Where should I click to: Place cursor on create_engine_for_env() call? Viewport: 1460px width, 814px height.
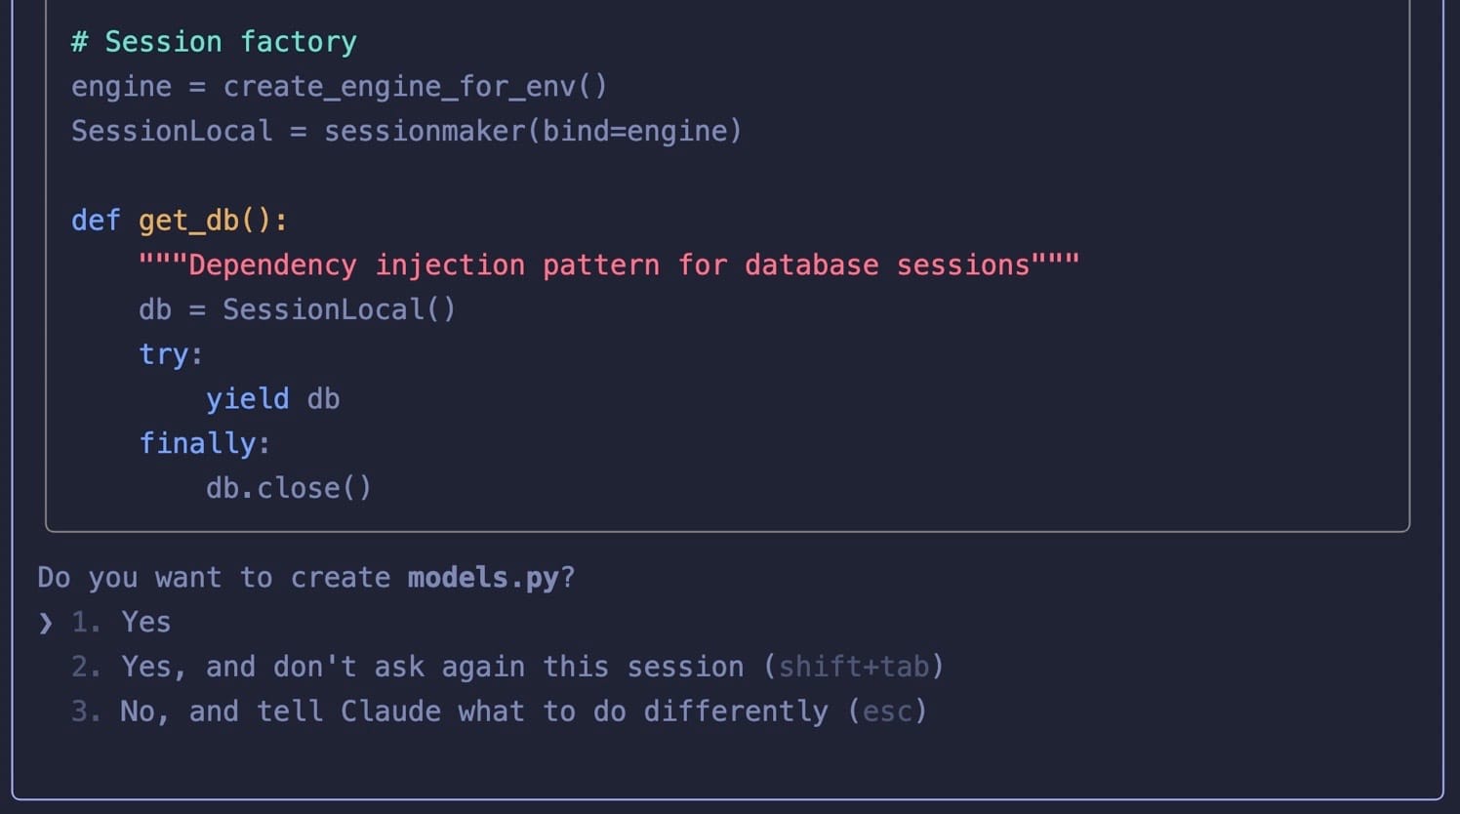coord(415,87)
